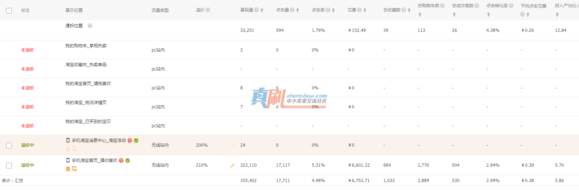Click the 流量类型 column header
579x196 pixels.
160,10
